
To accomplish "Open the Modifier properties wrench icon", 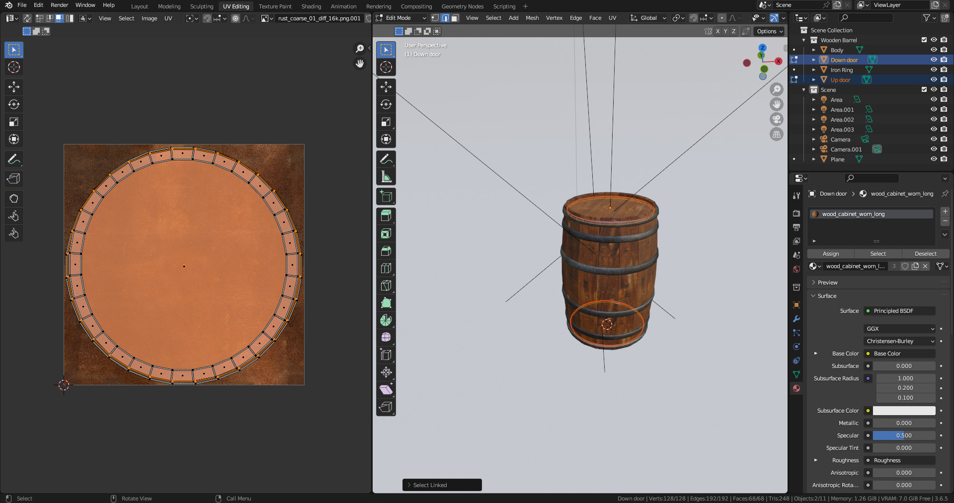I will tap(796, 319).
